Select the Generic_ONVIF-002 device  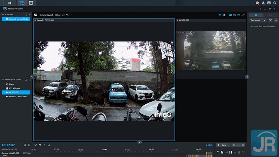point(18,97)
